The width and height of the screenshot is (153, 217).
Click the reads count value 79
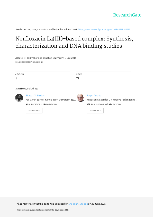tap(78, 78)
